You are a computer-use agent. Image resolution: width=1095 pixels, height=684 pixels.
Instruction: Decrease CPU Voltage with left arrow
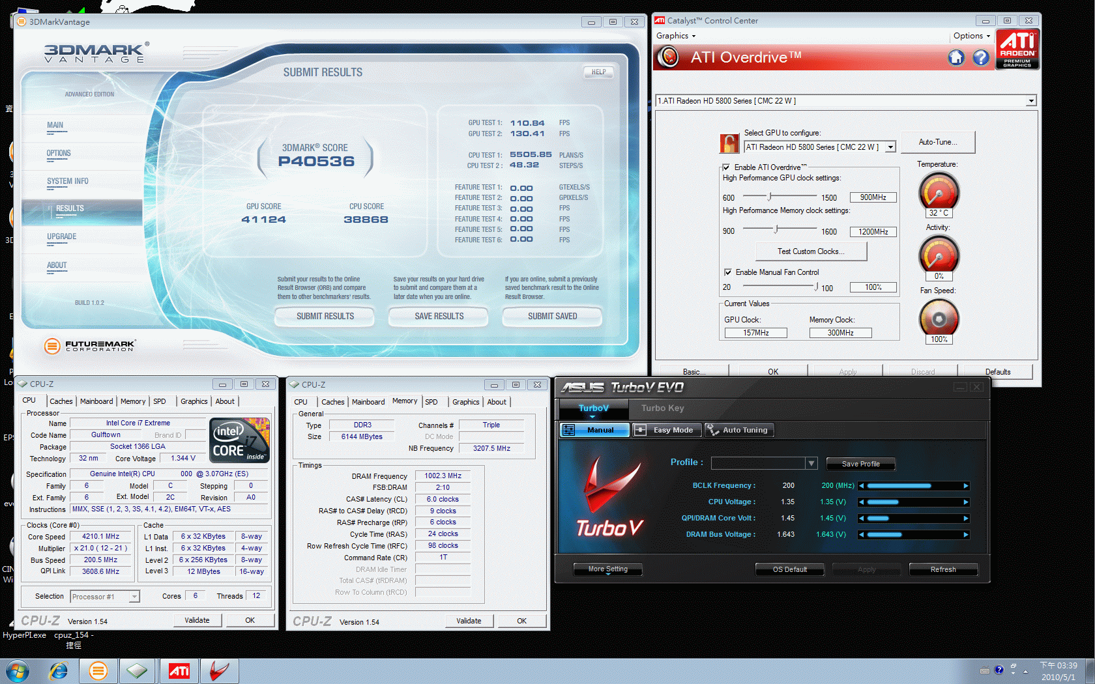(x=862, y=502)
